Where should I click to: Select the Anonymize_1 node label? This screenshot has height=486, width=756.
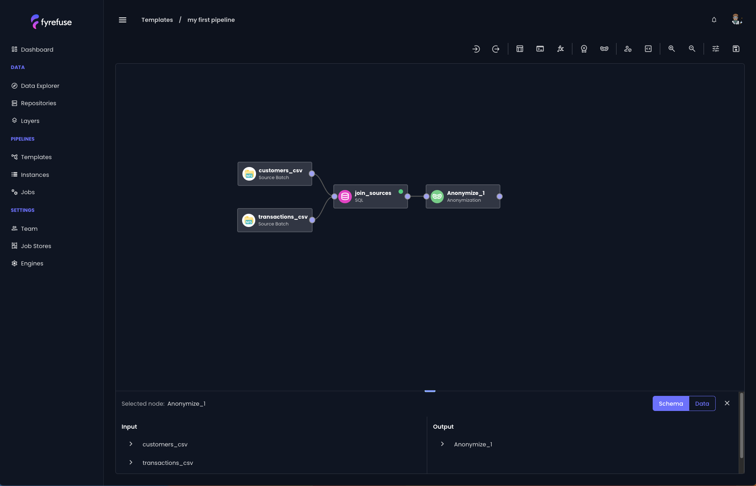click(466, 193)
